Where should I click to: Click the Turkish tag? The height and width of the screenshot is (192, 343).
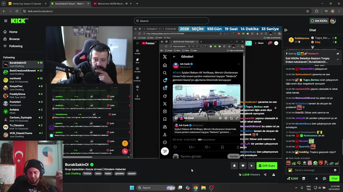(x=87, y=174)
